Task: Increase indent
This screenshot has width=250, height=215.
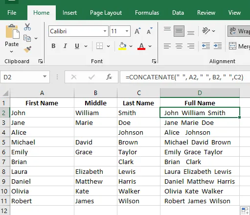Action: [218, 46]
